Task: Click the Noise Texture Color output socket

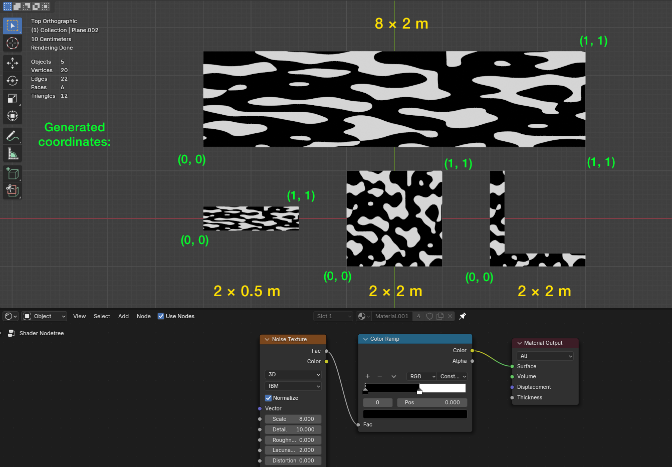Action: (x=326, y=361)
